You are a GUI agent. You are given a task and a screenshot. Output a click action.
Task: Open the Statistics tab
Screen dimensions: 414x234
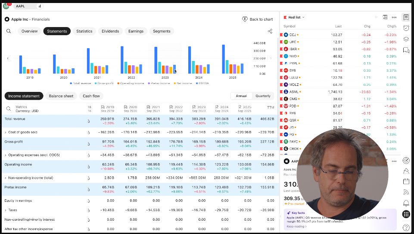pos(84,31)
